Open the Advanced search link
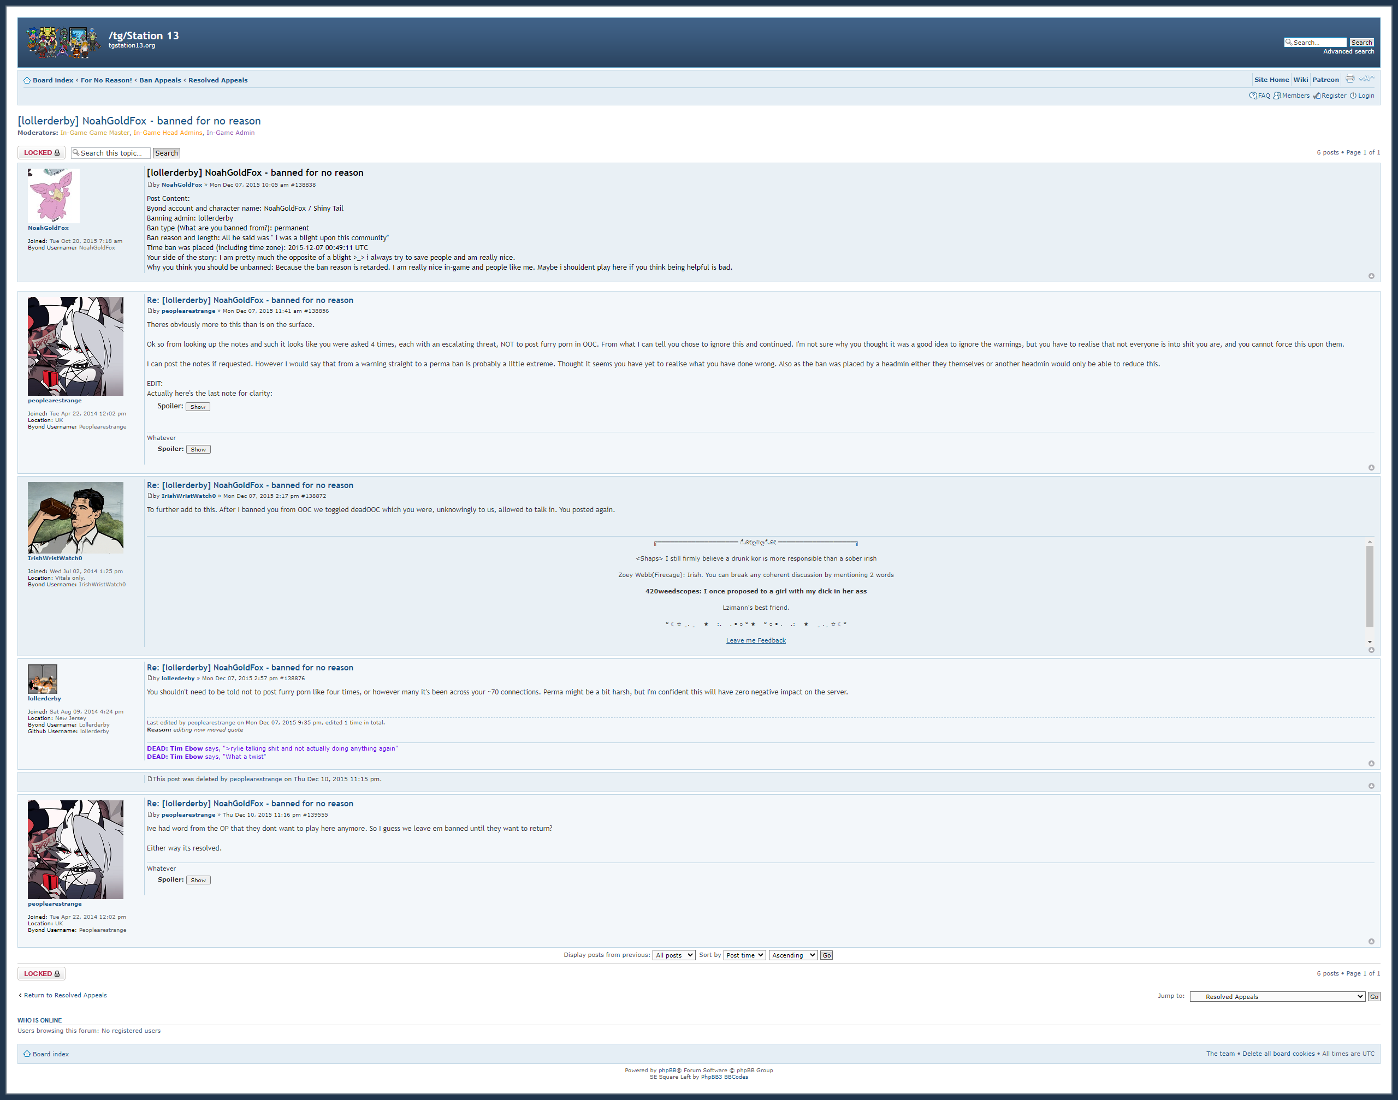 pos(1348,51)
